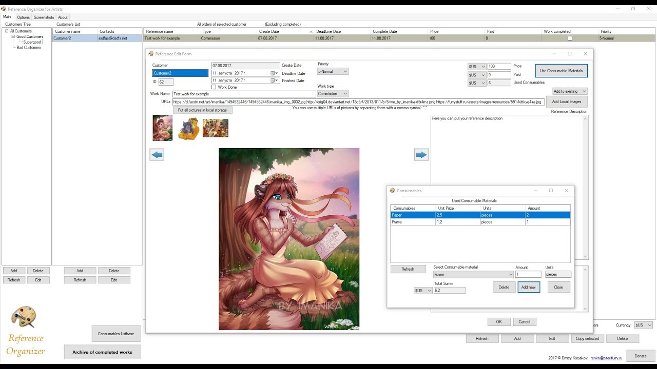Click the consumable Amount input field
This screenshot has width=657, height=369.
click(528, 275)
